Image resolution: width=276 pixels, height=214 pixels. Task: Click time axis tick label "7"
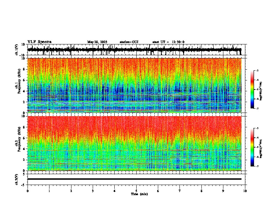click(x=180, y=191)
